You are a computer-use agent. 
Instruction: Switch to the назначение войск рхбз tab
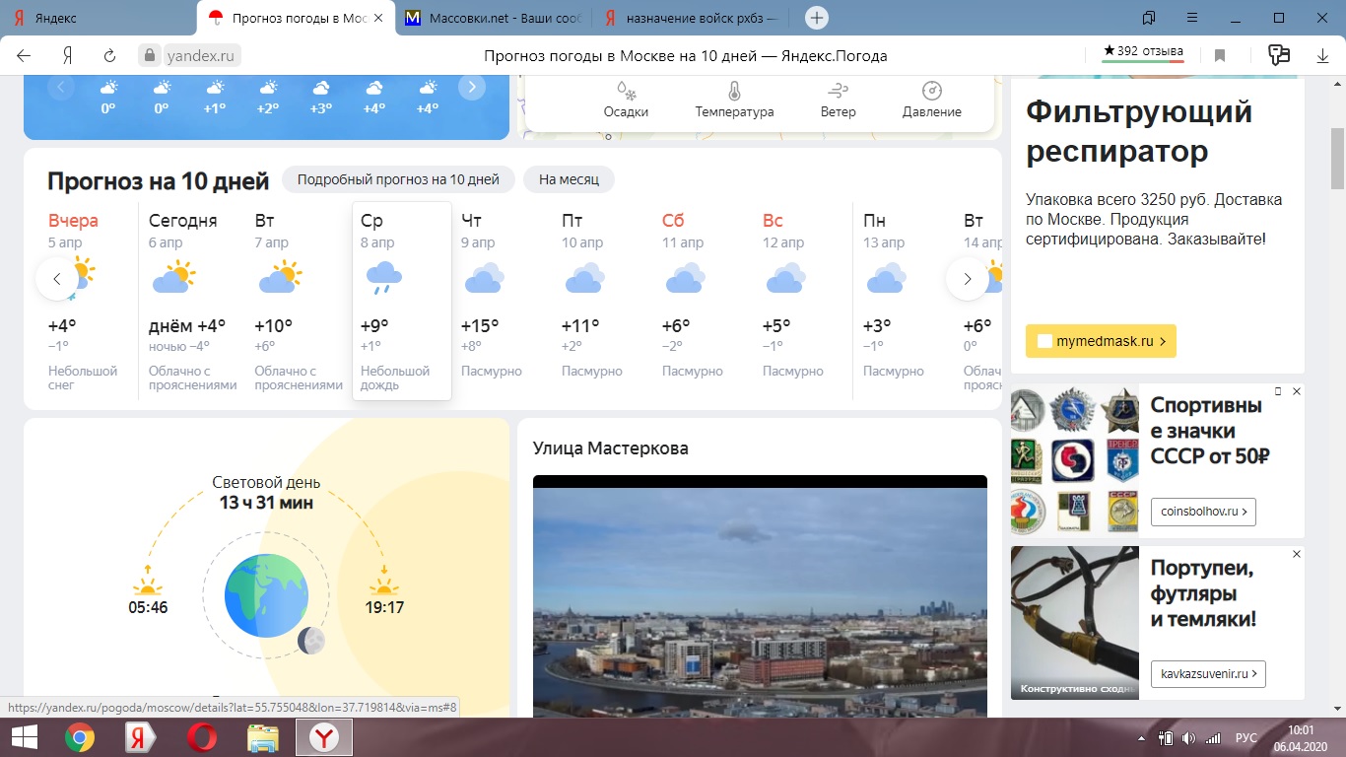[x=694, y=18]
